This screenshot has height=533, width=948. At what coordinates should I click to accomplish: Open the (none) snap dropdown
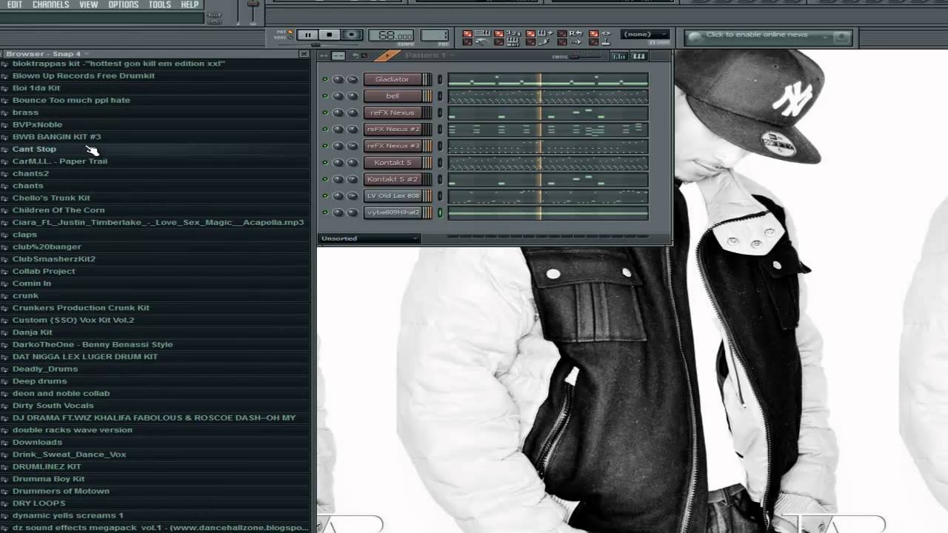(x=645, y=34)
